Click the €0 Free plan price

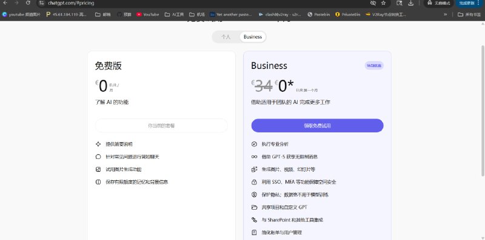coord(101,86)
